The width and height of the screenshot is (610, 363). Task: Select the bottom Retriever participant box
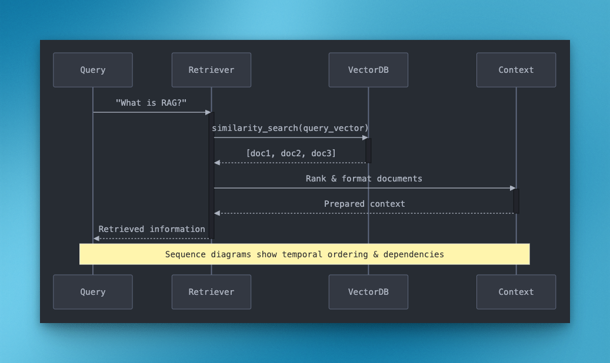211,292
